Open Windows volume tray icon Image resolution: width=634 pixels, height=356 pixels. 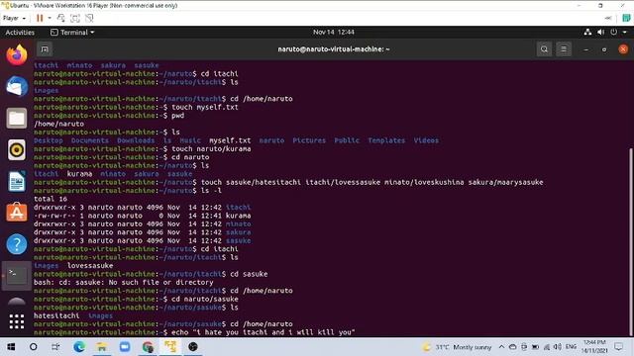click(x=558, y=347)
